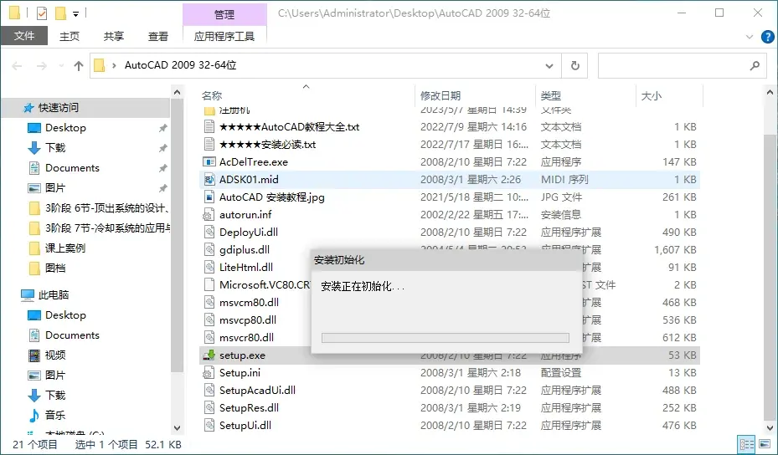This screenshot has width=778, height=455.
Task: Select the gdiplus.dll file icon
Action: (209, 250)
